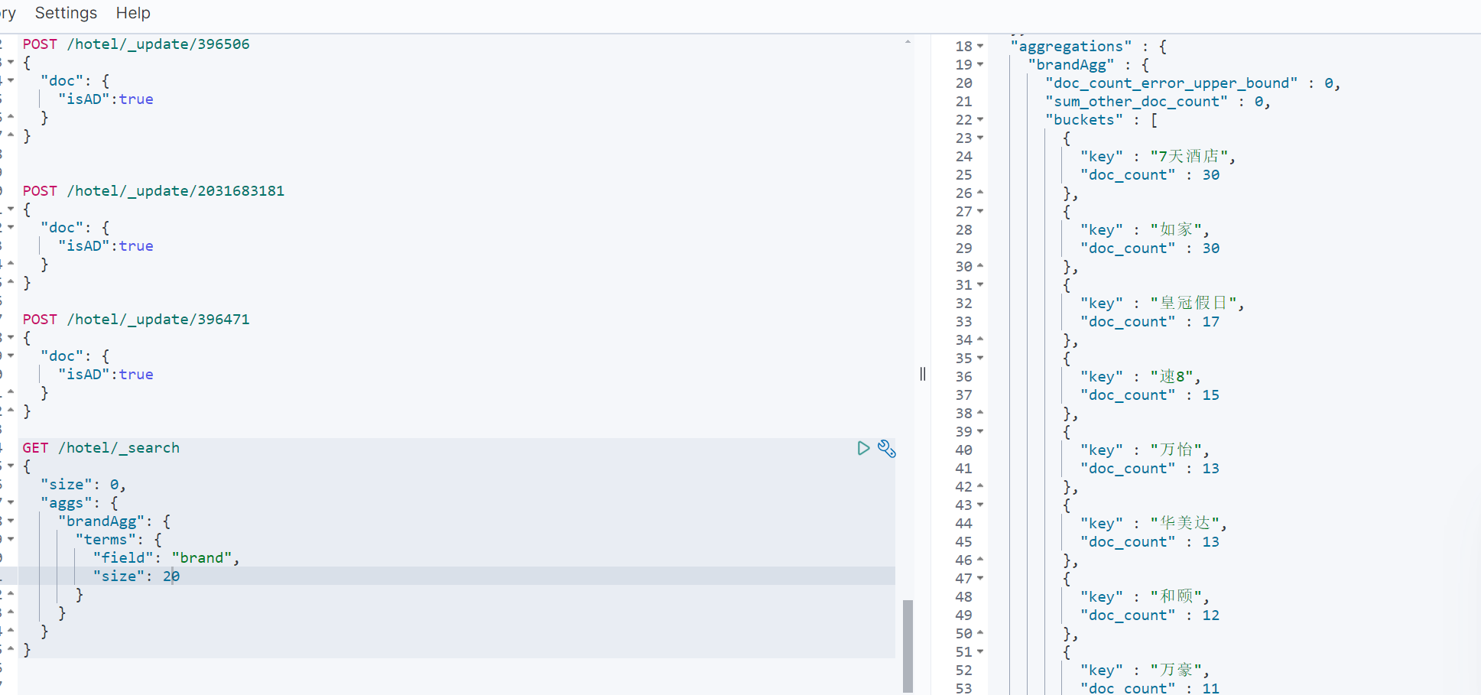Collapse the "aggregations" block at response line 18
1481x695 pixels.
tap(980, 47)
